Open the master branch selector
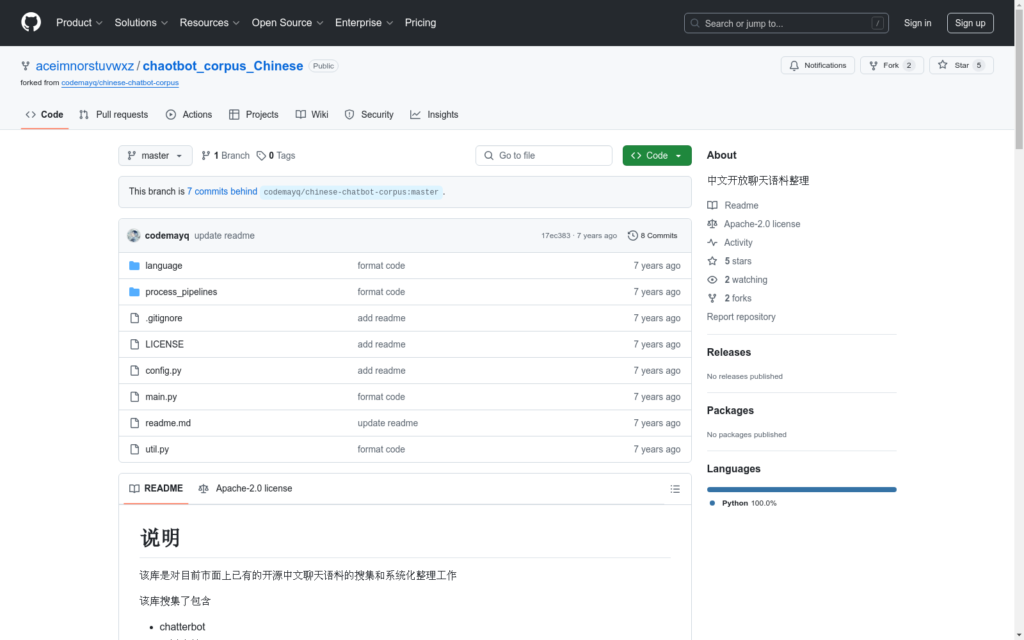1024x640 pixels. coord(156,156)
